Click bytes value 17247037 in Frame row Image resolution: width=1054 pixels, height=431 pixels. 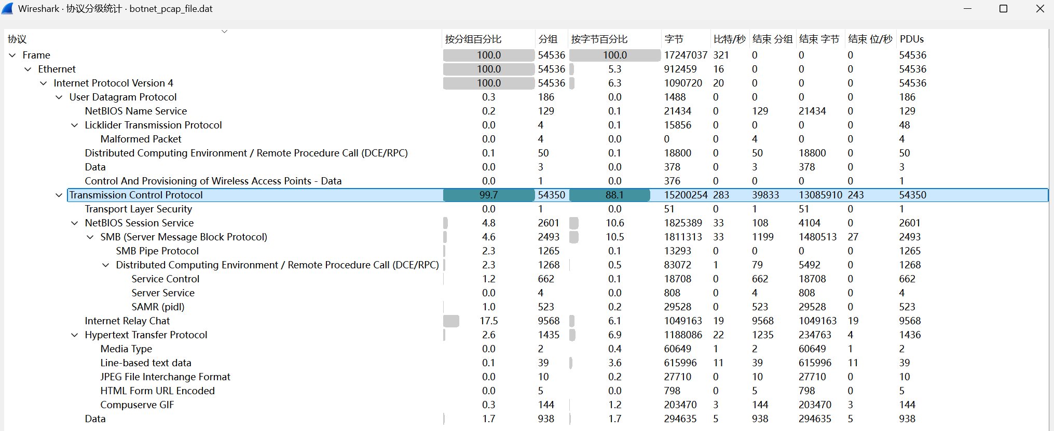[686, 55]
